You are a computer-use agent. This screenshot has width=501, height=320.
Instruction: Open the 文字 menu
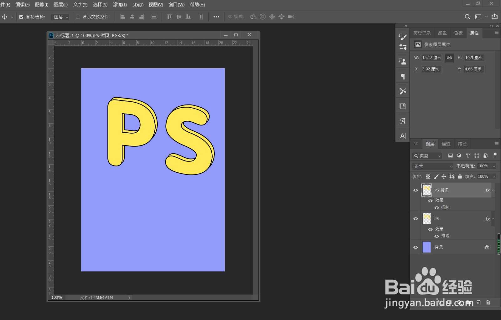80,5
